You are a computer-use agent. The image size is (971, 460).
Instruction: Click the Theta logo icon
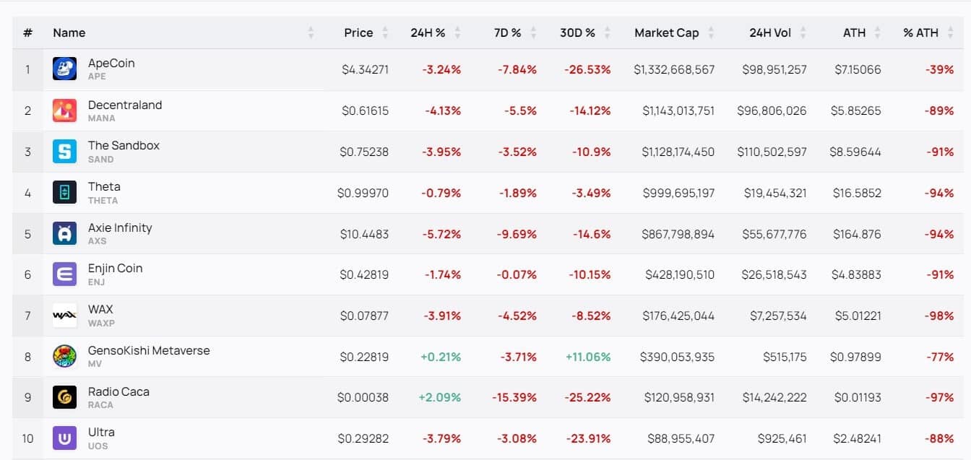point(64,192)
